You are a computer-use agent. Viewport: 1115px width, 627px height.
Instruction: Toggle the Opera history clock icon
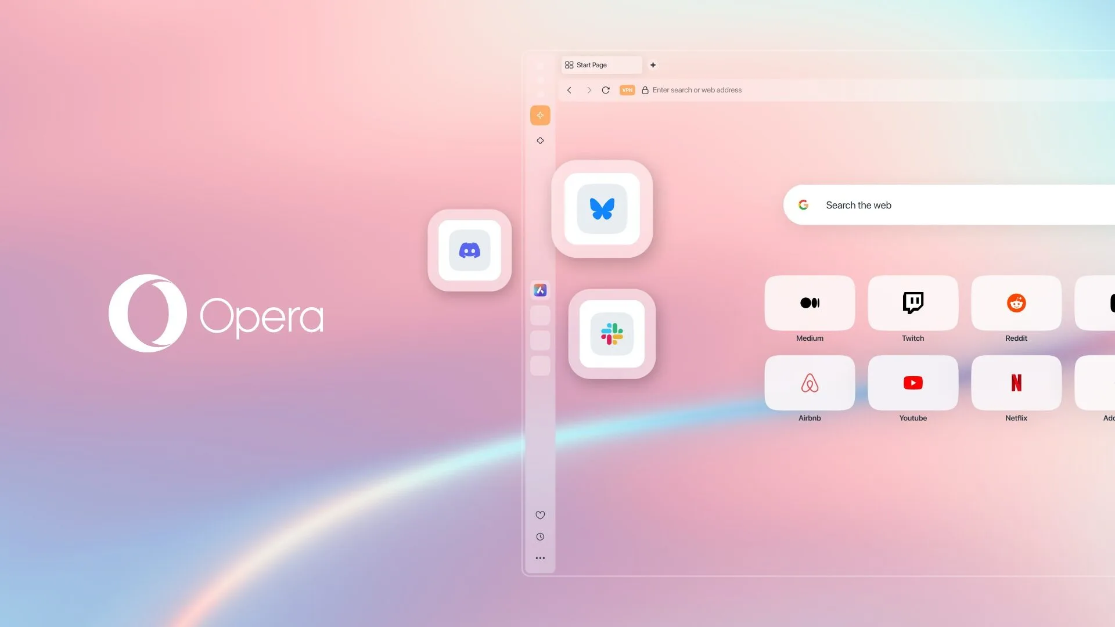coord(541,536)
